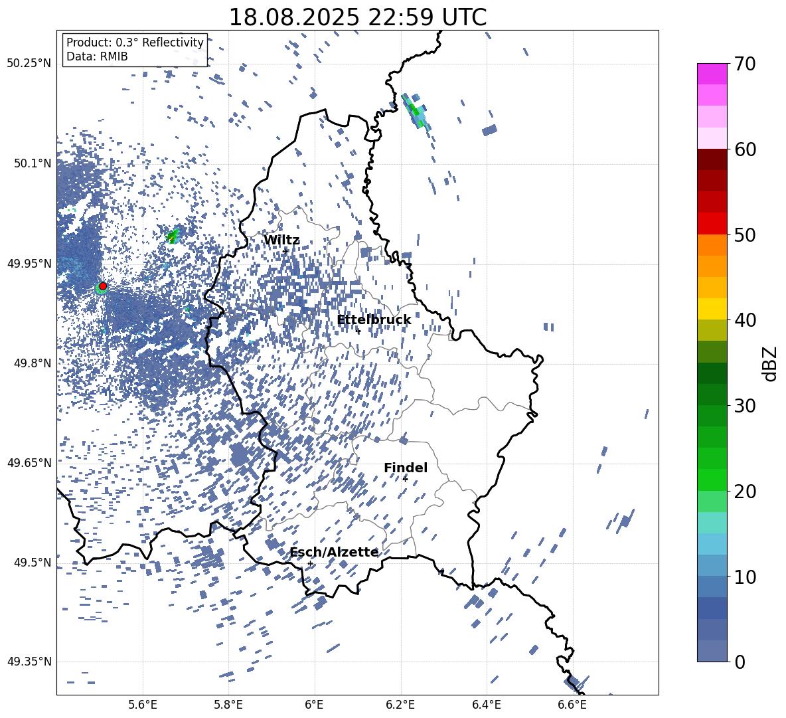Click the dBZ colorbar axis label
This screenshot has height=718, width=786.
pyautogui.click(x=771, y=363)
